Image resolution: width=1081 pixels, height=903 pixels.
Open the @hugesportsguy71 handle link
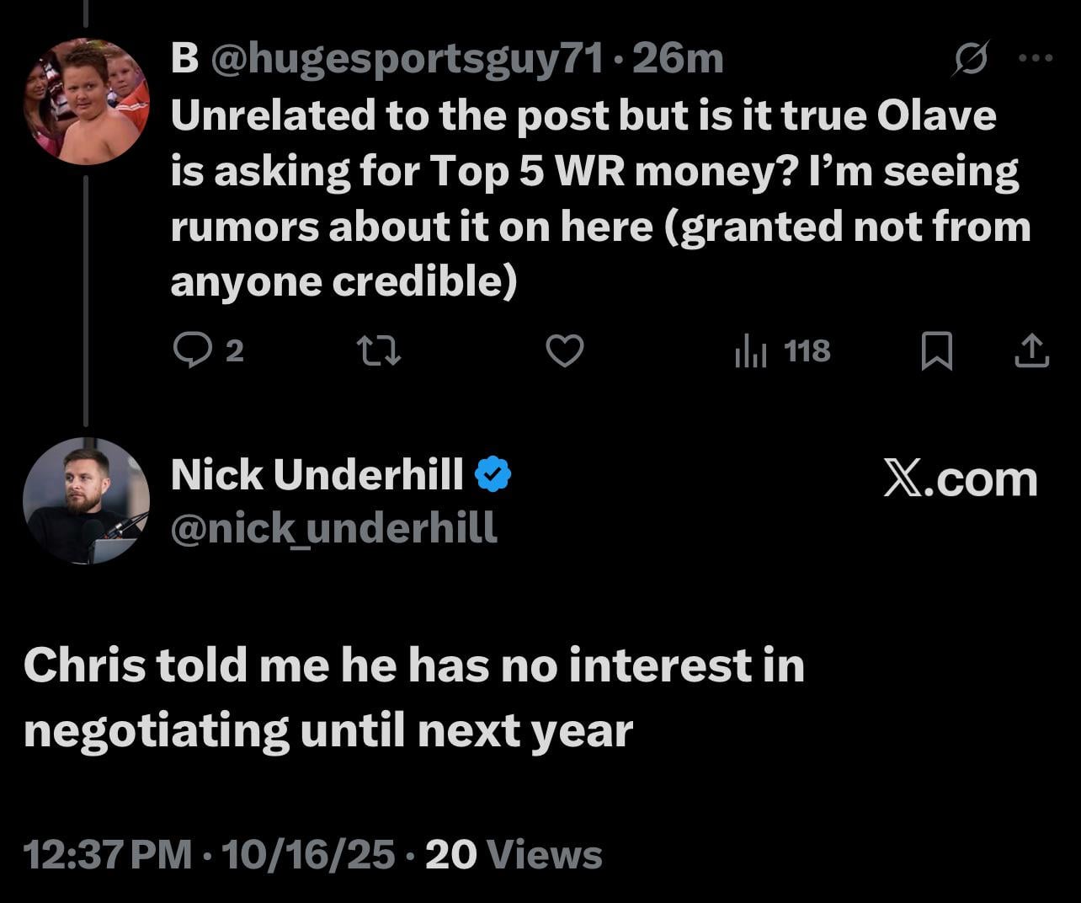coord(406,59)
